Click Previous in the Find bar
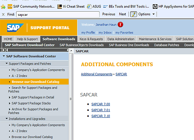Image resolution: width=194 pixels, height=140 pixels. click(x=109, y=14)
